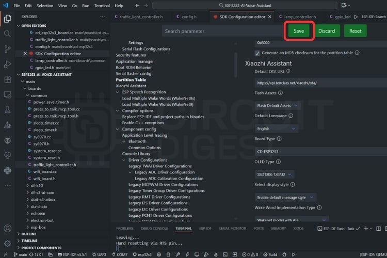
Task: Open the File menu
Action: click(17, 6)
